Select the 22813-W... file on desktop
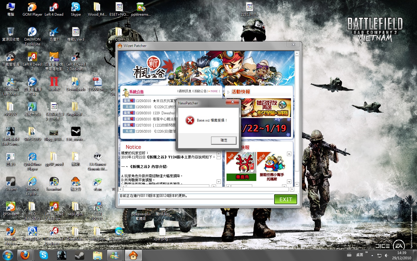This screenshot has width=417, height=261. [x=249, y=9]
